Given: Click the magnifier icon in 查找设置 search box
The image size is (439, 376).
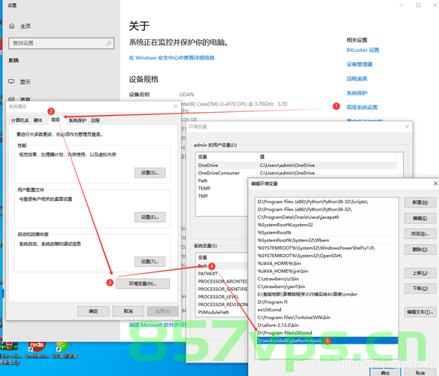Looking at the screenshot, I should [x=109, y=43].
